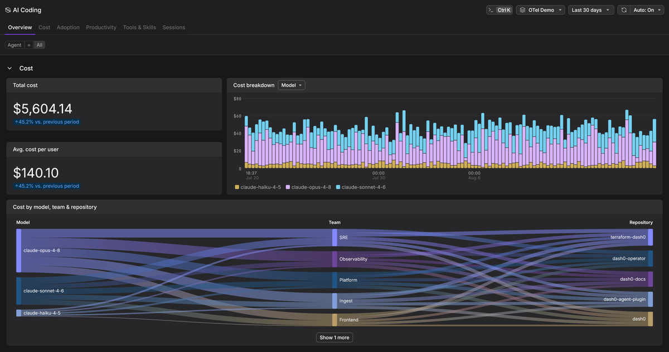The width and height of the screenshot is (669, 352).
Task: Open the Model cost breakdown dropdown
Action: coord(292,85)
